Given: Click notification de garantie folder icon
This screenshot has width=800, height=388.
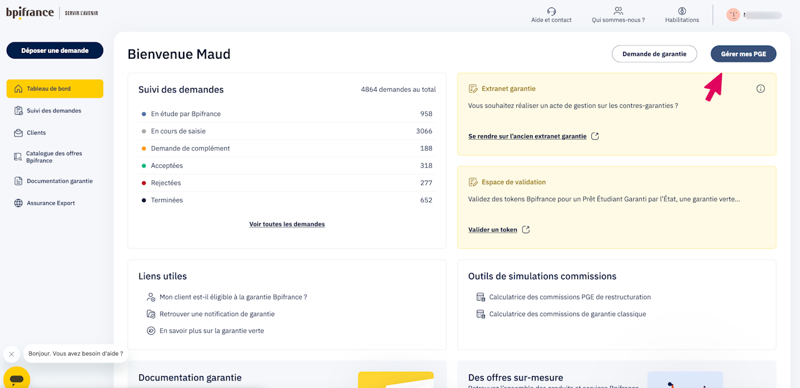Looking at the screenshot, I should (151, 314).
